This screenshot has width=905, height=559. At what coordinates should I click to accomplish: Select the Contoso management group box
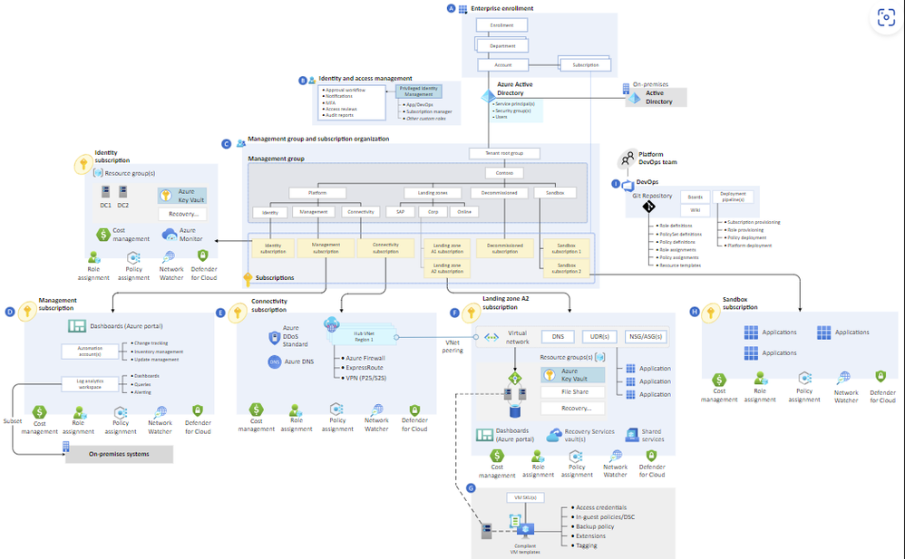click(504, 173)
